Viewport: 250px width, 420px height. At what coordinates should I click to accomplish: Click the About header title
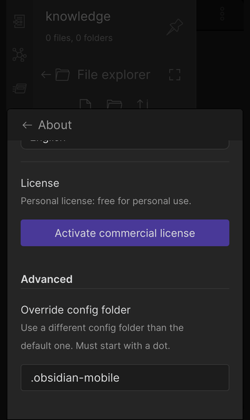[x=55, y=125]
